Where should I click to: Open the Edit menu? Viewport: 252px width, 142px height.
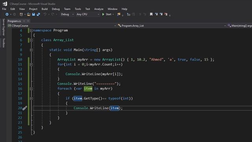pyautogui.click(x=13, y=9)
